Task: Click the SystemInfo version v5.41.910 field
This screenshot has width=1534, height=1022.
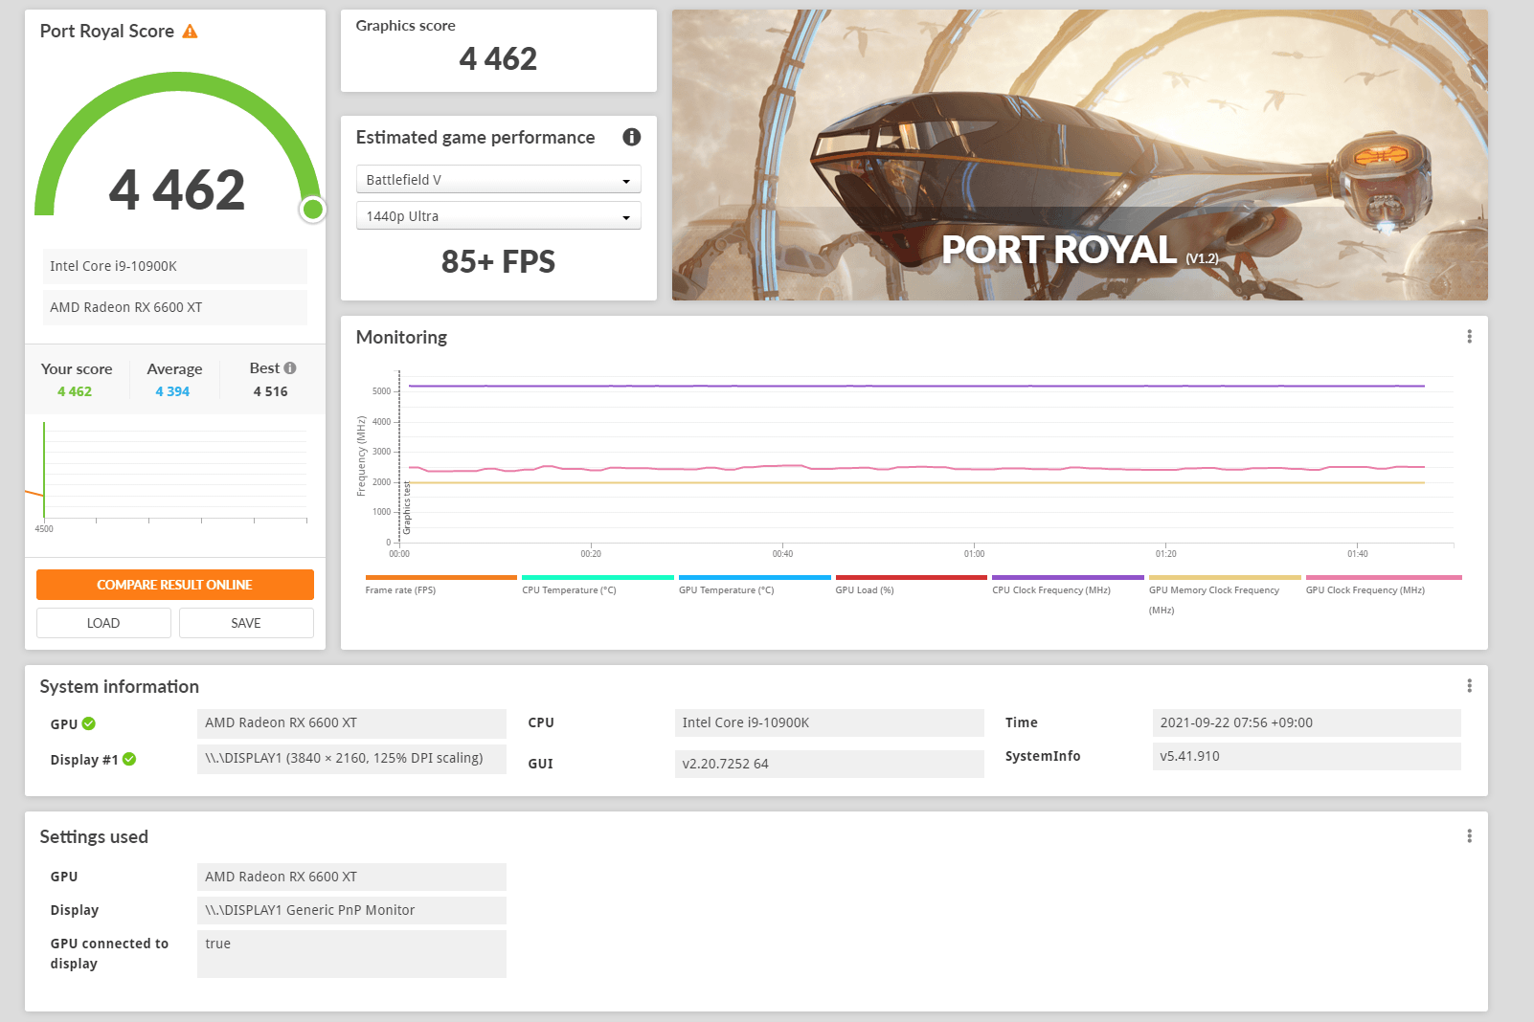Action: pyautogui.click(x=1307, y=756)
